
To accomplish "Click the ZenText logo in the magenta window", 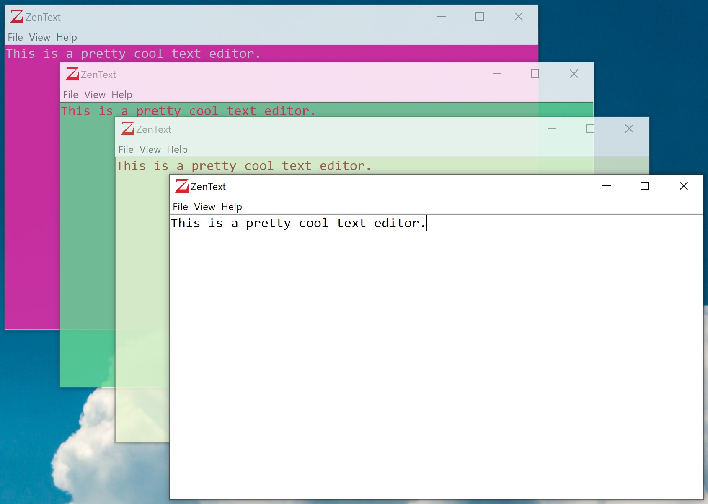I will coord(17,17).
